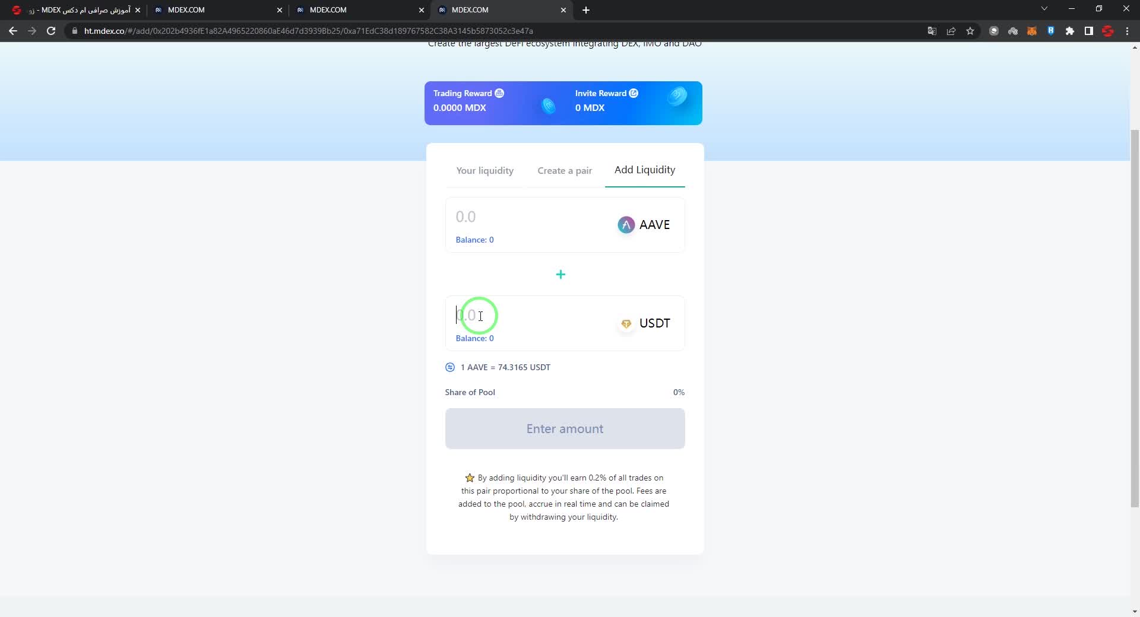This screenshot has width=1140, height=617.
Task: Select the Add Liquidity tab
Action: [x=645, y=170]
